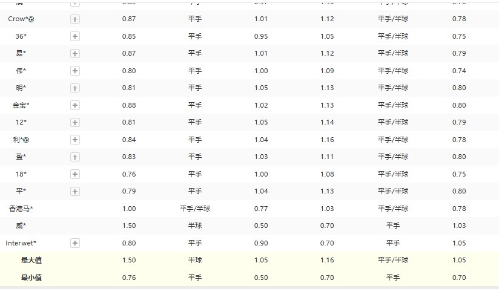Click the 金宝* company name
The width and height of the screenshot is (499, 289).
21,105
